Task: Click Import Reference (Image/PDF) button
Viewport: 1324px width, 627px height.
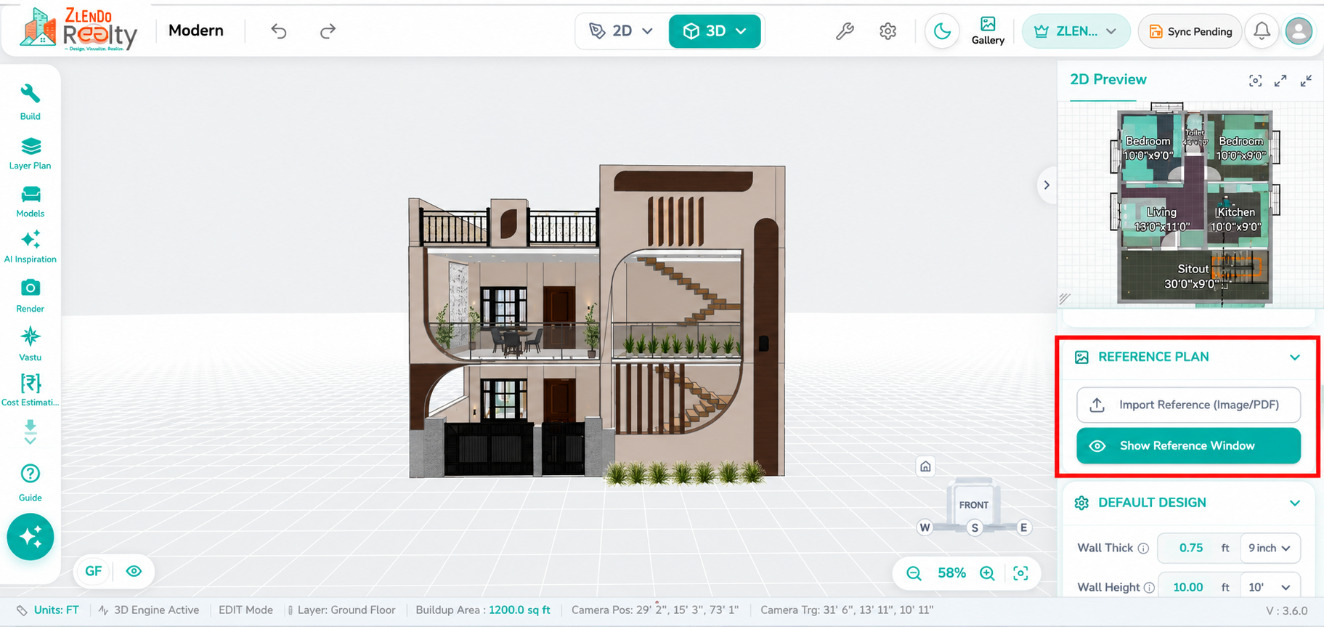Action: (1188, 405)
